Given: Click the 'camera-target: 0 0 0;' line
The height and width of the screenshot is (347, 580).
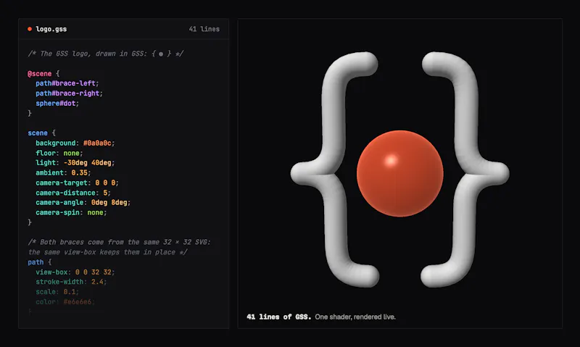Looking at the screenshot, I should coord(78,183).
